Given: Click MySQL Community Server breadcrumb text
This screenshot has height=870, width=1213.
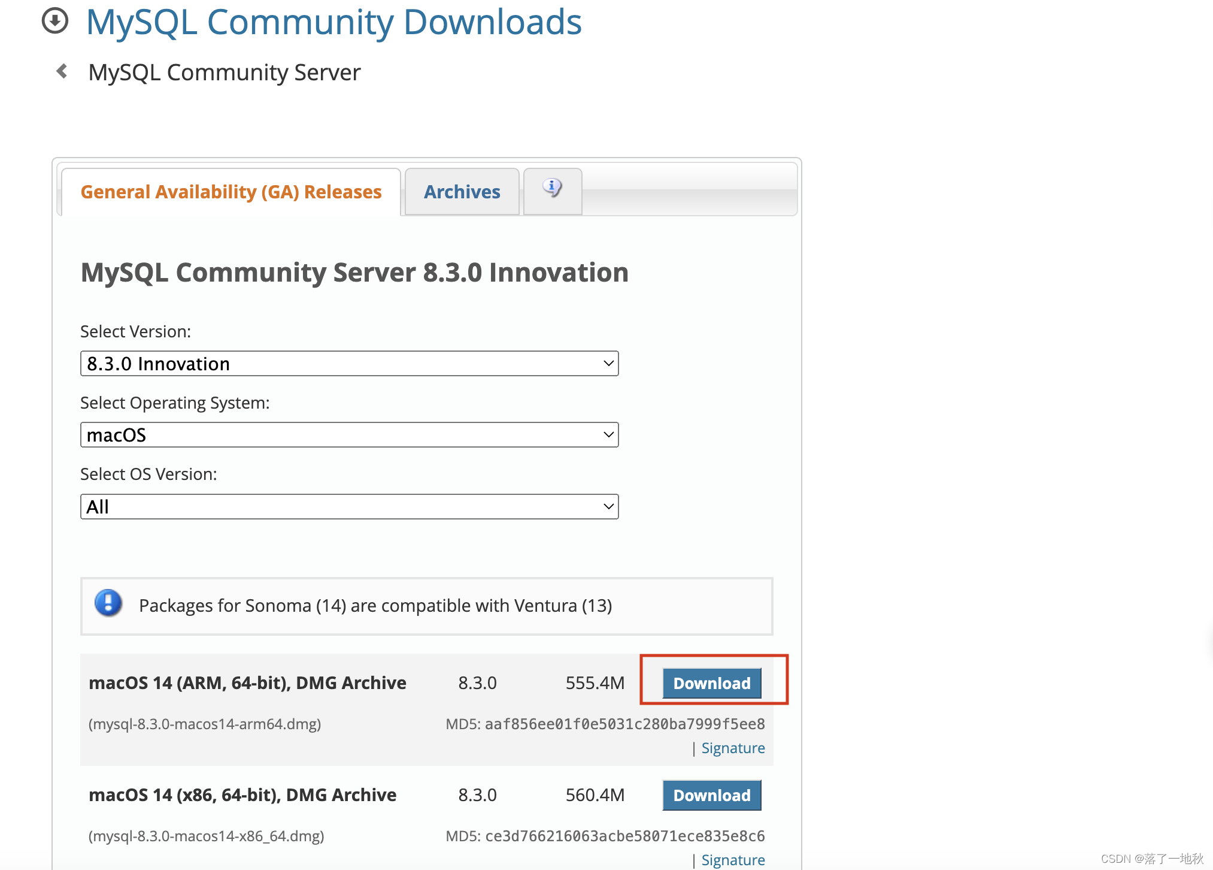Looking at the screenshot, I should pyautogui.click(x=224, y=72).
